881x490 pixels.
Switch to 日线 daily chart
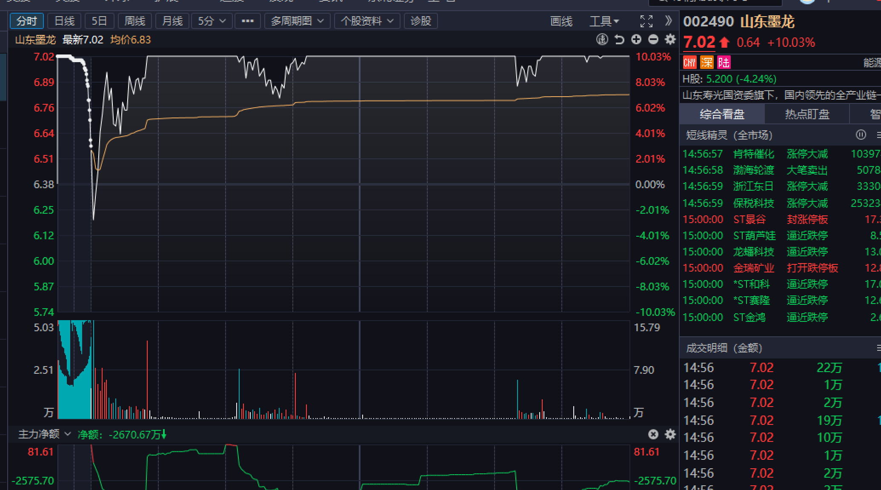tap(65, 21)
